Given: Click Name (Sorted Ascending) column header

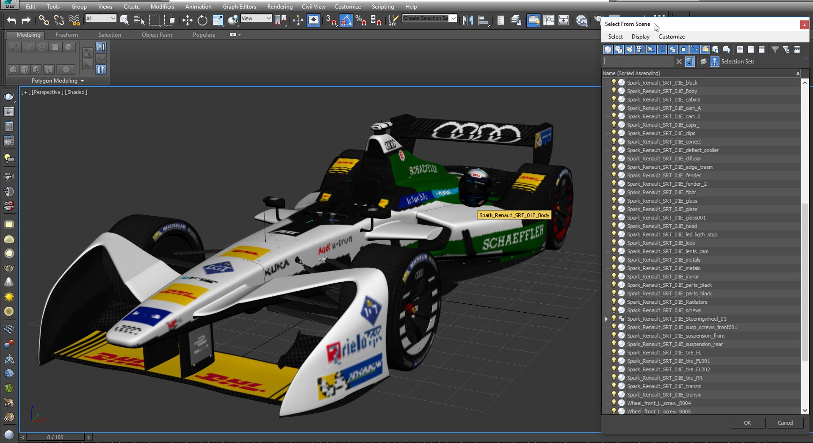Looking at the screenshot, I should [701, 73].
